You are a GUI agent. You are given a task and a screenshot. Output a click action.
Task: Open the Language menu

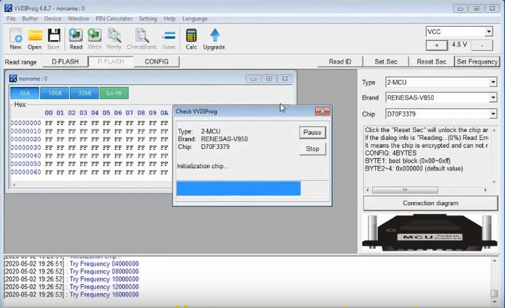pos(195,18)
